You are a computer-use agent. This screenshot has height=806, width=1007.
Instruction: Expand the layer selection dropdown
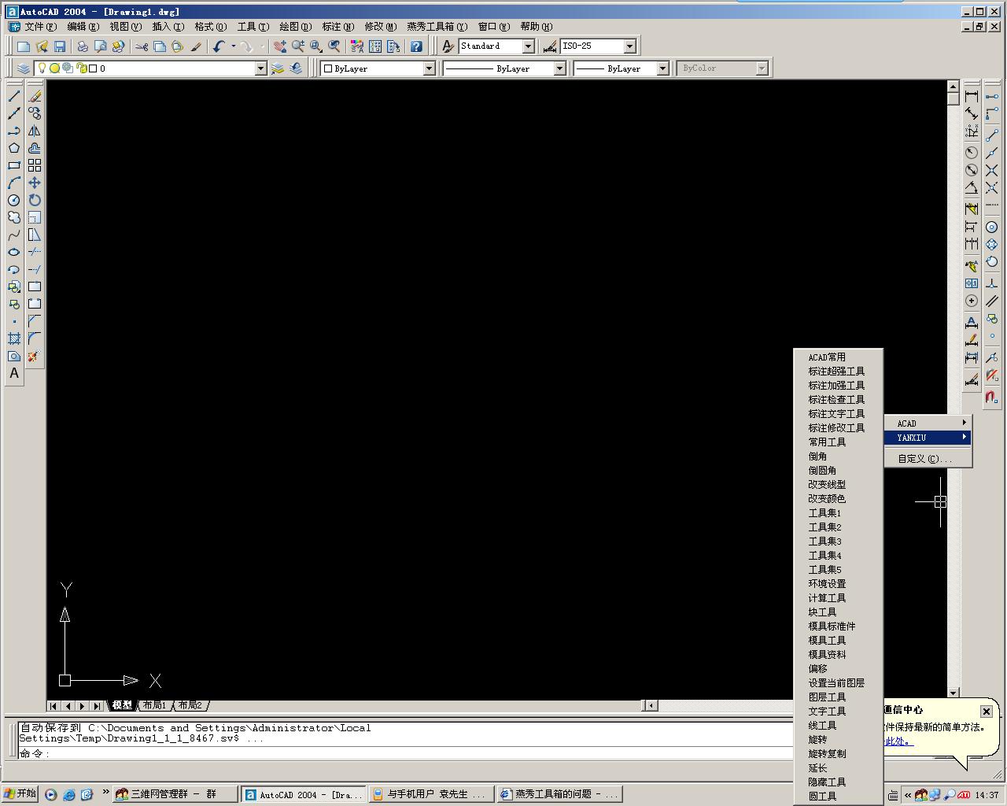(261, 68)
